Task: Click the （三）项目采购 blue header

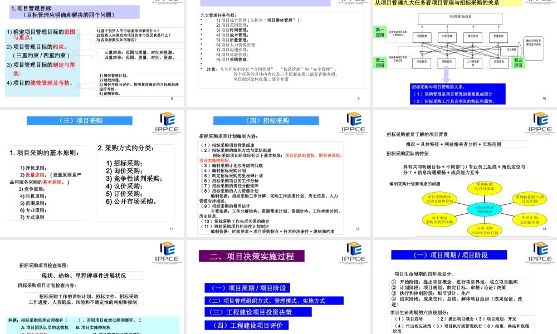Action: pyautogui.click(x=80, y=121)
